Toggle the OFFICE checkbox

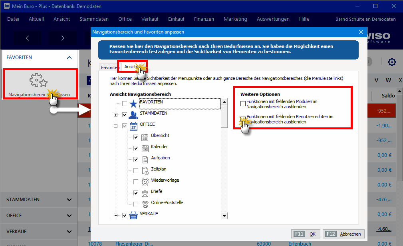pos(125,126)
